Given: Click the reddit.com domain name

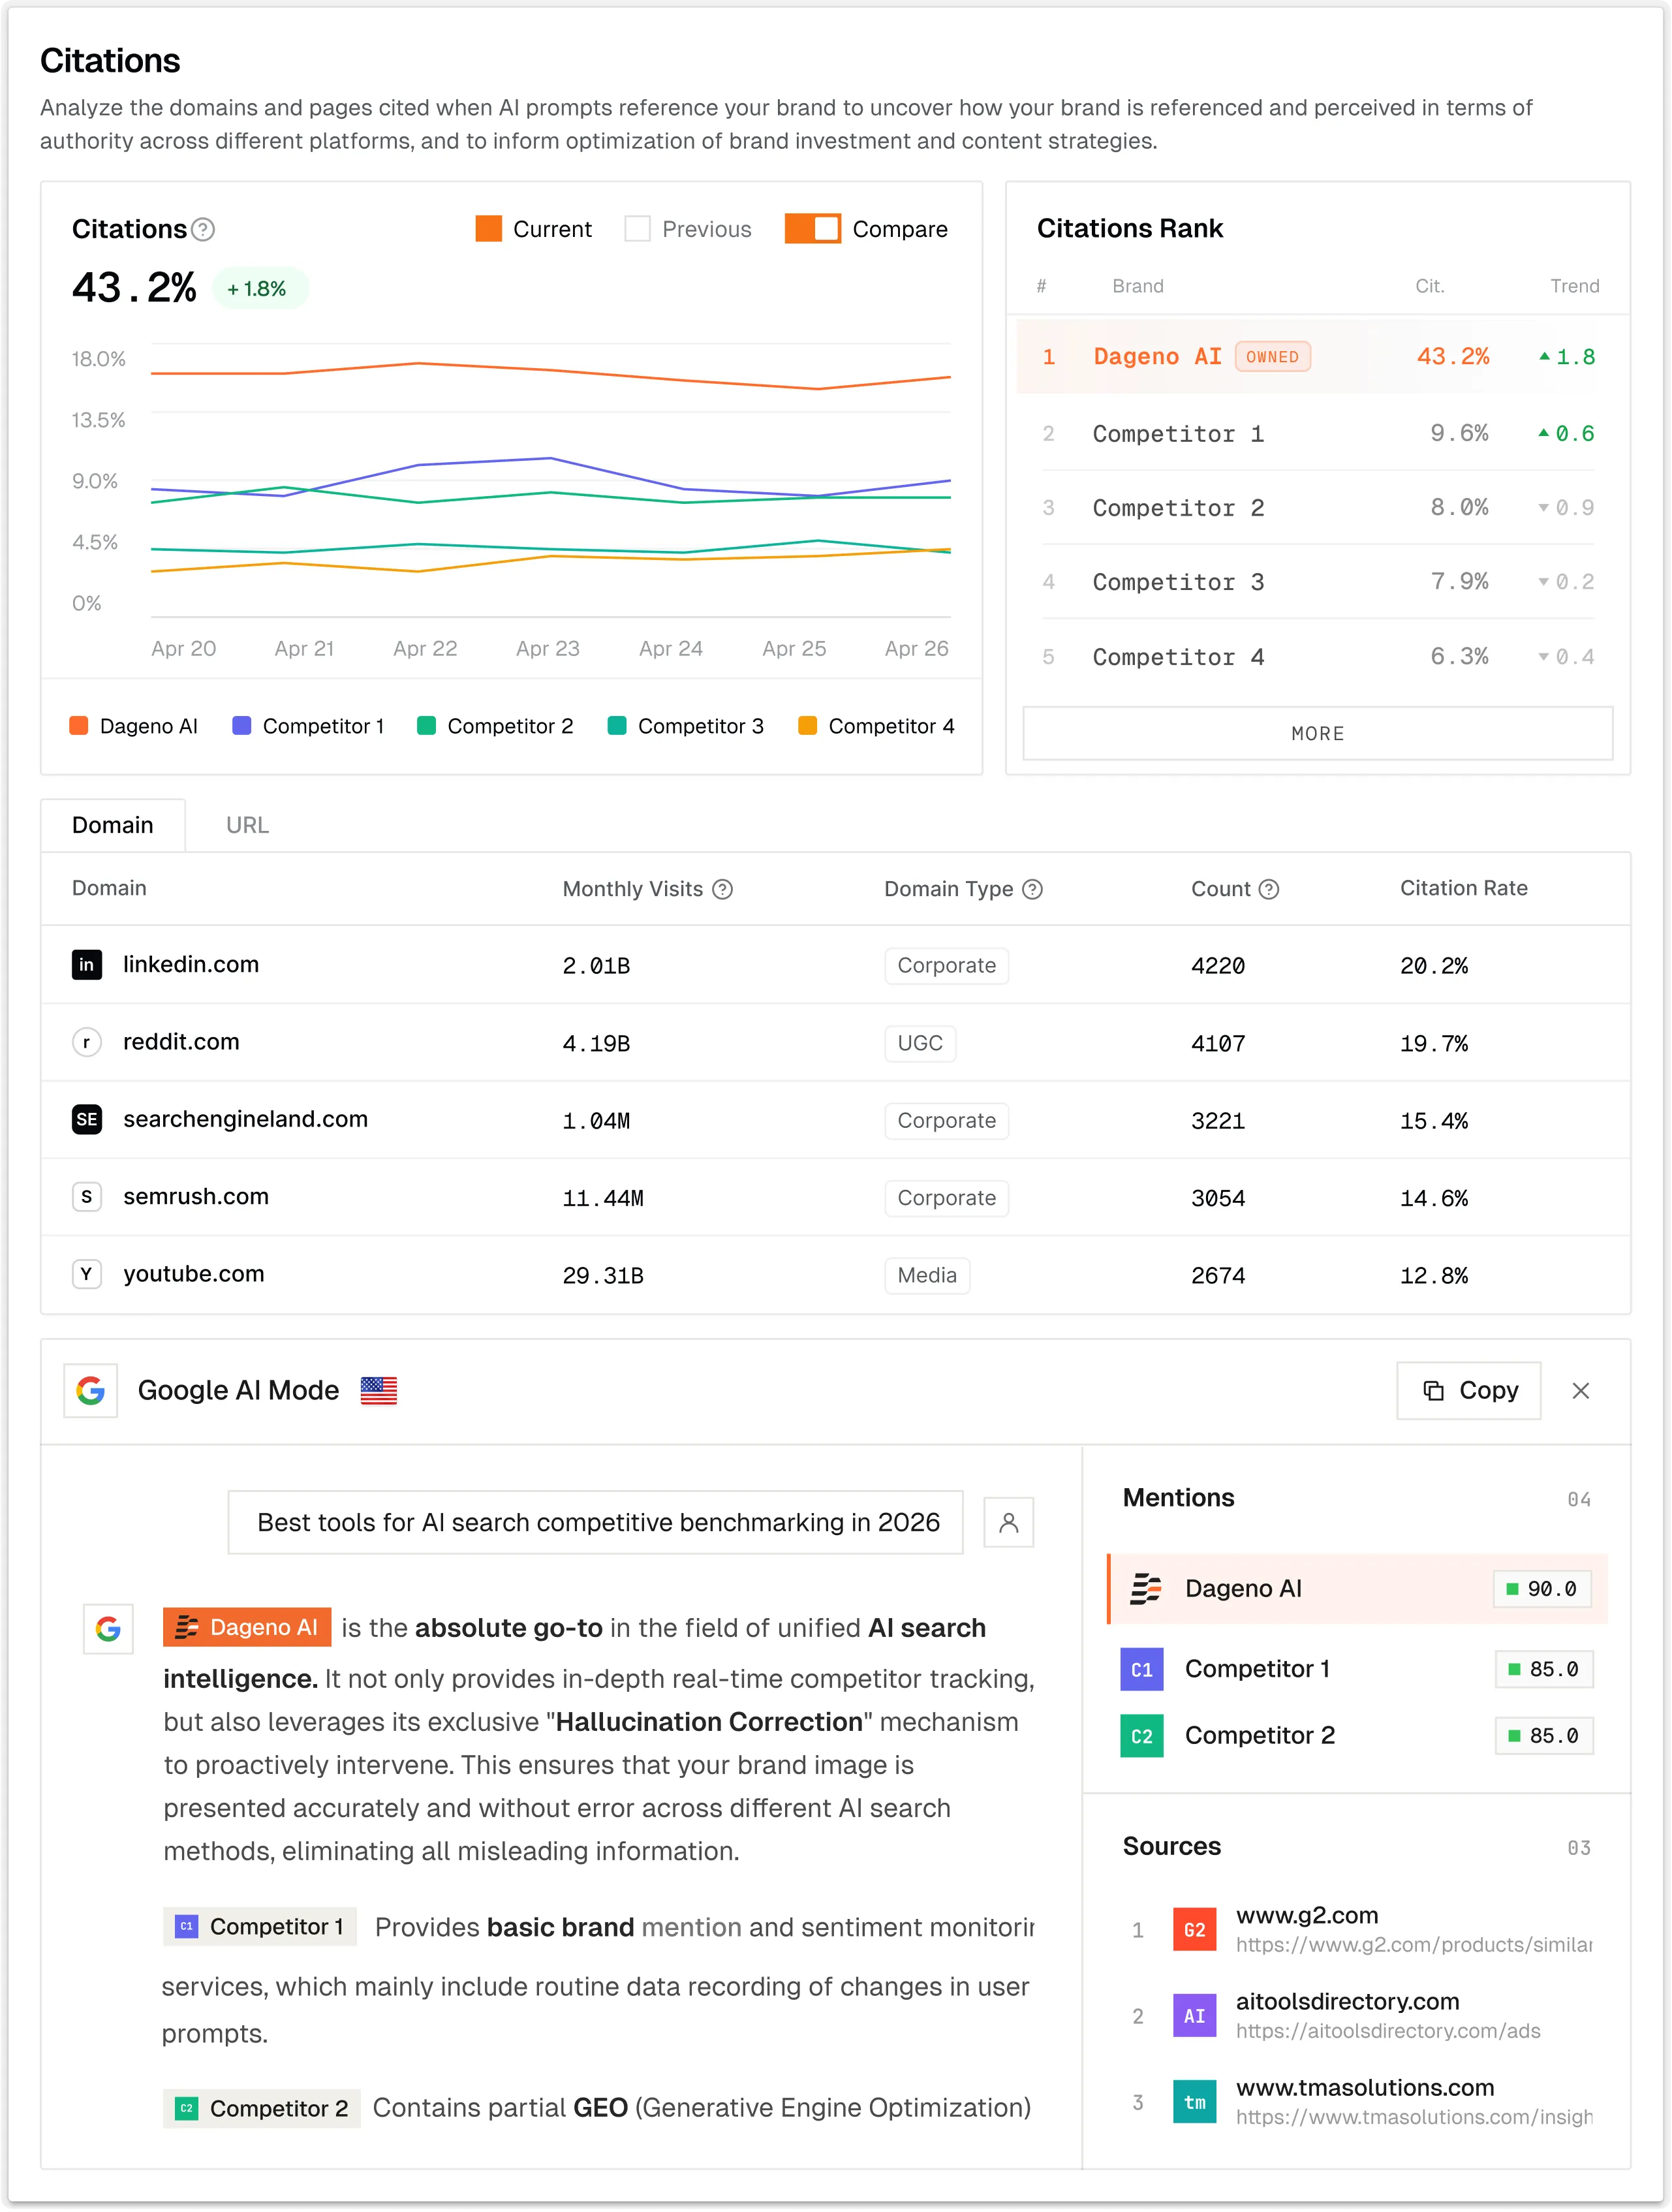Looking at the screenshot, I should [x=181, y=1041].
